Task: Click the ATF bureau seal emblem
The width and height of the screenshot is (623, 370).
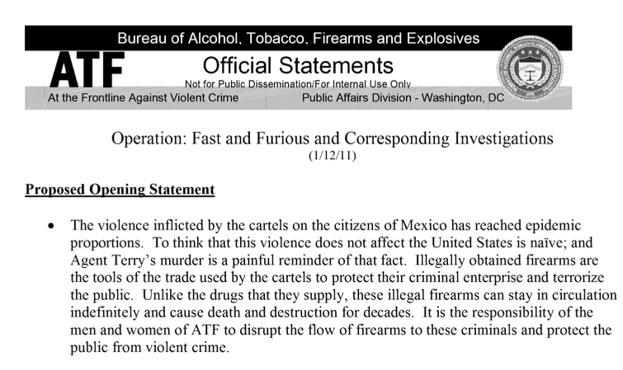Action: pos(530,68)
